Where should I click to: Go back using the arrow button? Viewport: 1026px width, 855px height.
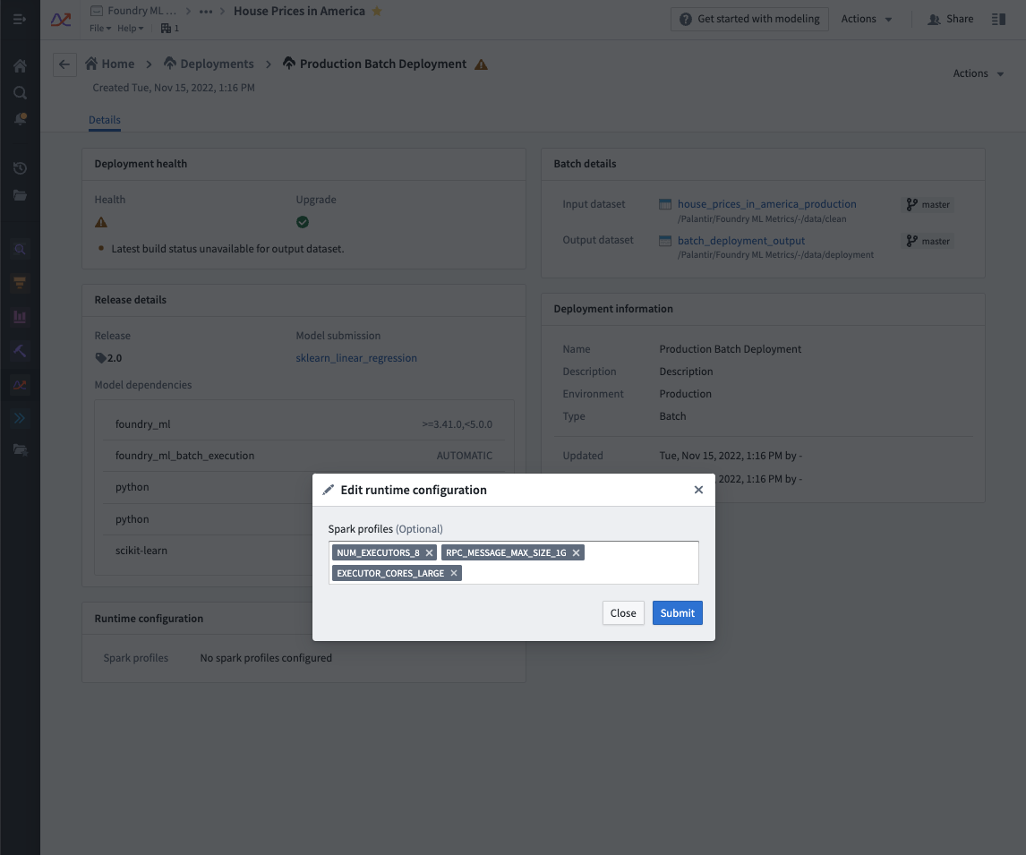pyautogui.click(x=64, y=64)
